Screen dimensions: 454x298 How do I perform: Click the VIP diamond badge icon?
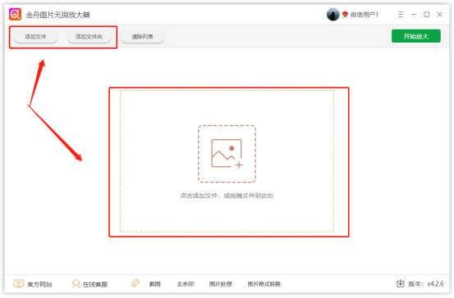click(x=345, y=14)
